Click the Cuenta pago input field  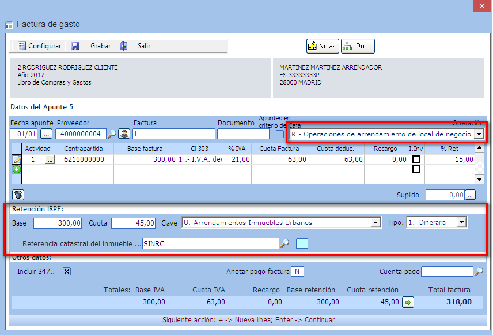pyautogui.click(x=447, y=272)
